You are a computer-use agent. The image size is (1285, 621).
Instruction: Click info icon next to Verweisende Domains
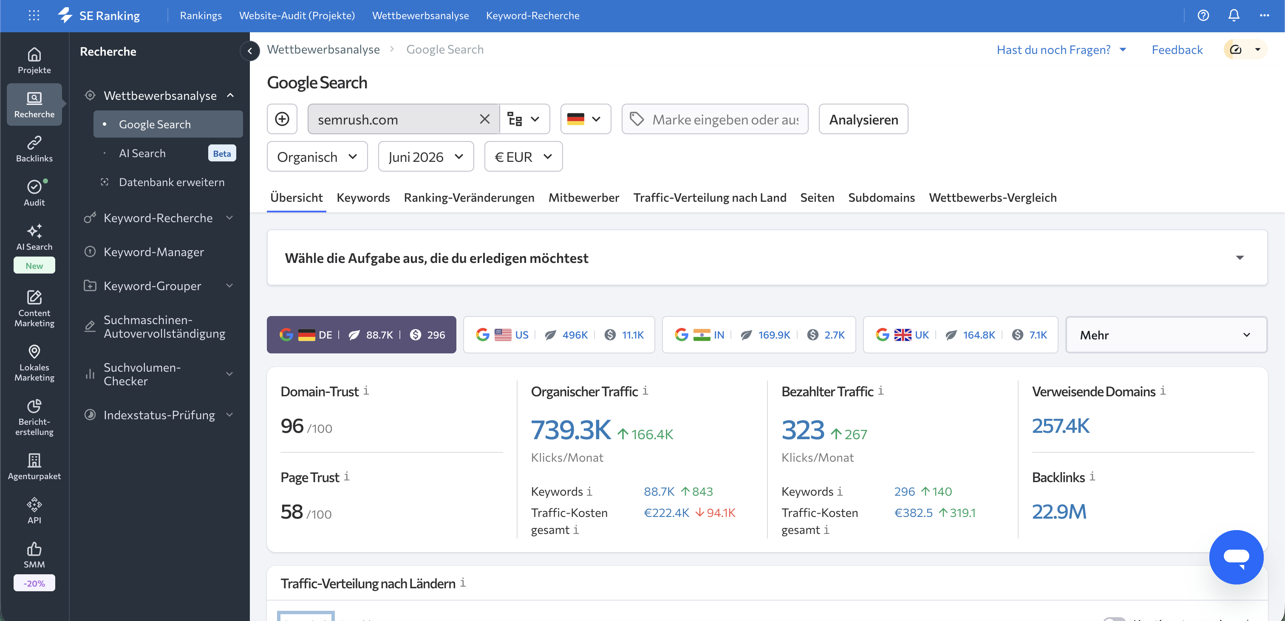(x=1163, y=390)
